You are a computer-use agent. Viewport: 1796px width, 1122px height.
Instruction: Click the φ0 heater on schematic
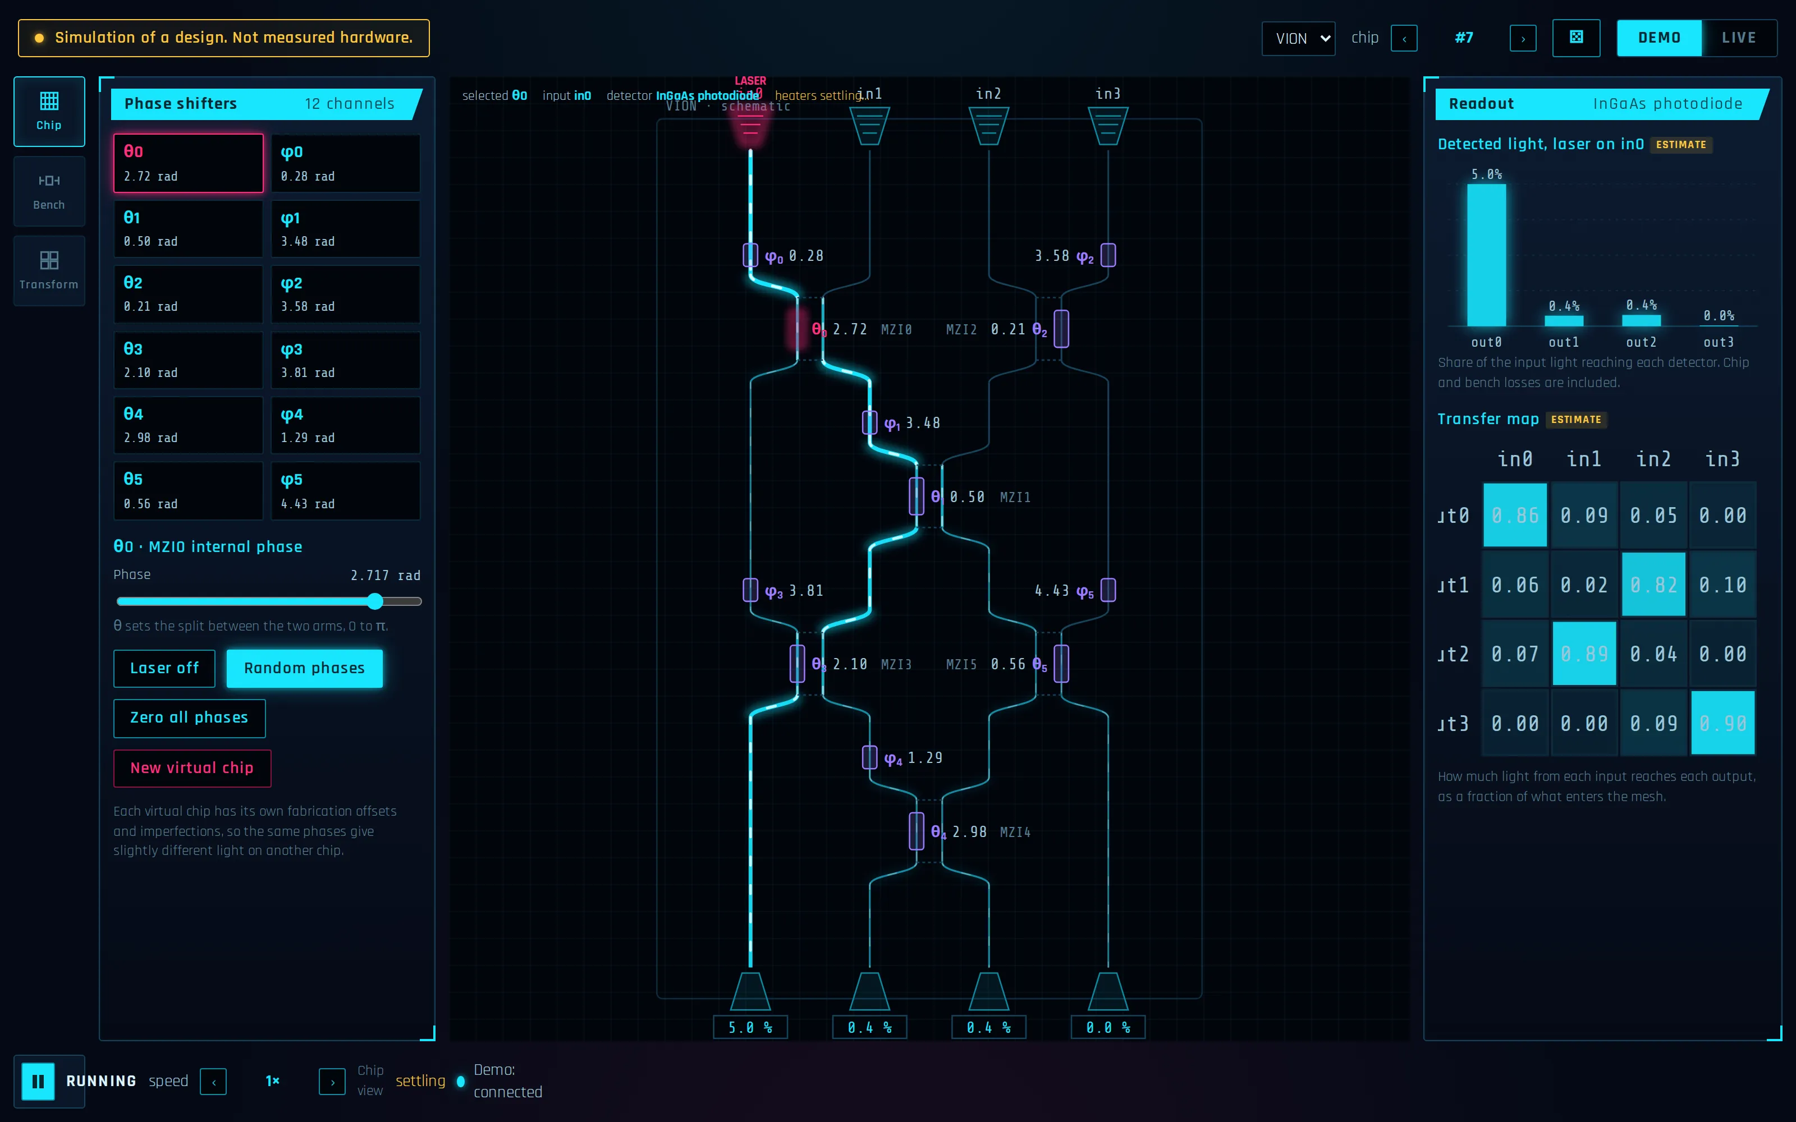[x=750, y=255]
